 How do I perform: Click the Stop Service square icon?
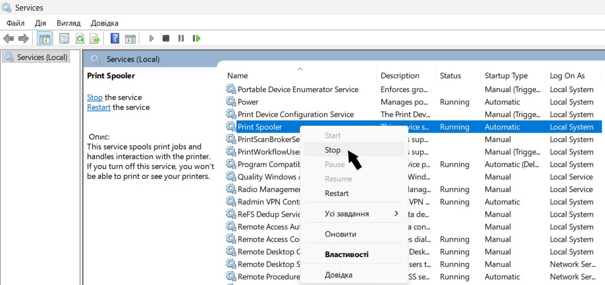tap(166, 38)
